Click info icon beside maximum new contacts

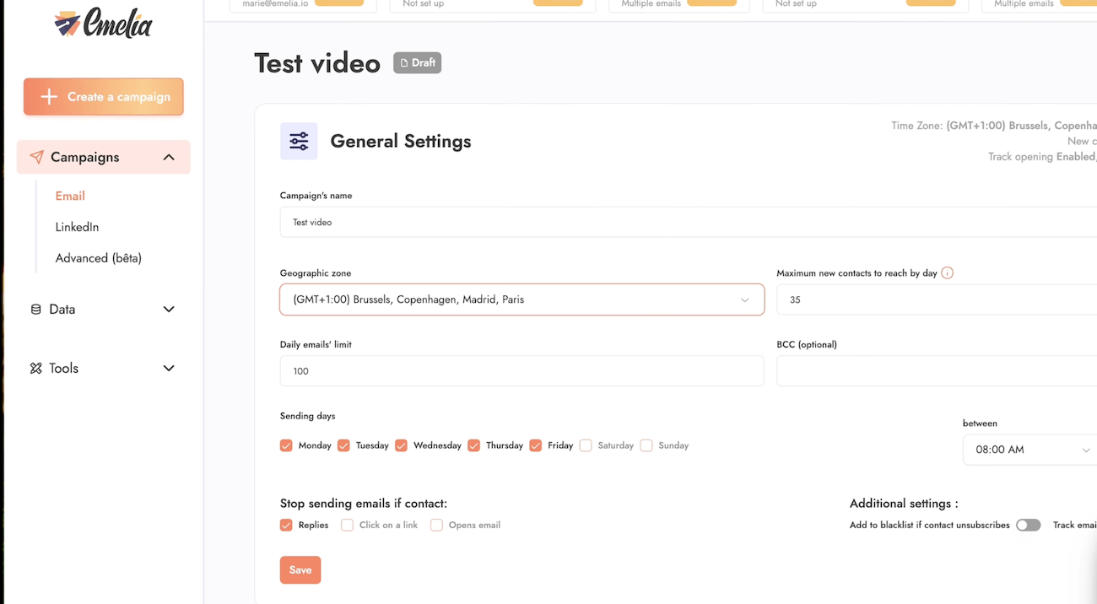(x=947, y=273)
